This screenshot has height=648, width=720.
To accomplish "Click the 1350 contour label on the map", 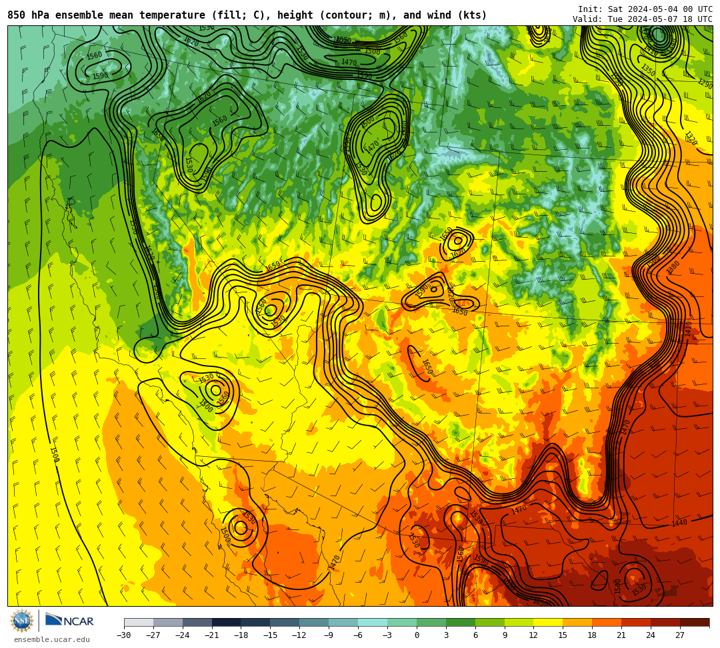I will [x=649, y=70].
